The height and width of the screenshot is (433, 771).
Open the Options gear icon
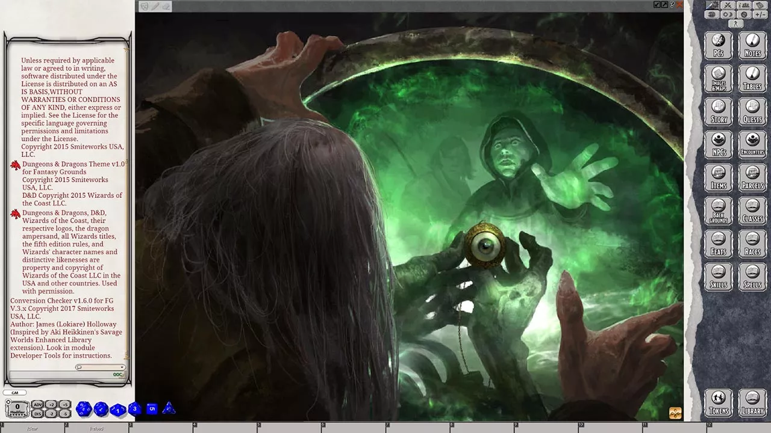pos(744,14)
